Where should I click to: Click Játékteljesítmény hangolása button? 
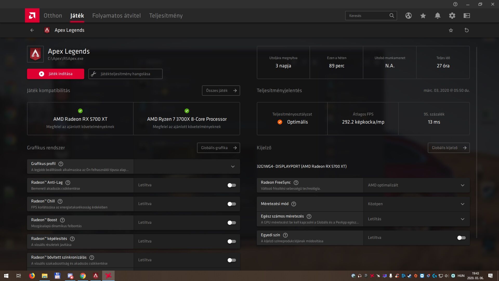pyautogui.click(x=126, y=74)
